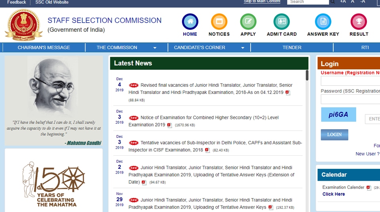Click the Examination Calender text

point(343,187)
